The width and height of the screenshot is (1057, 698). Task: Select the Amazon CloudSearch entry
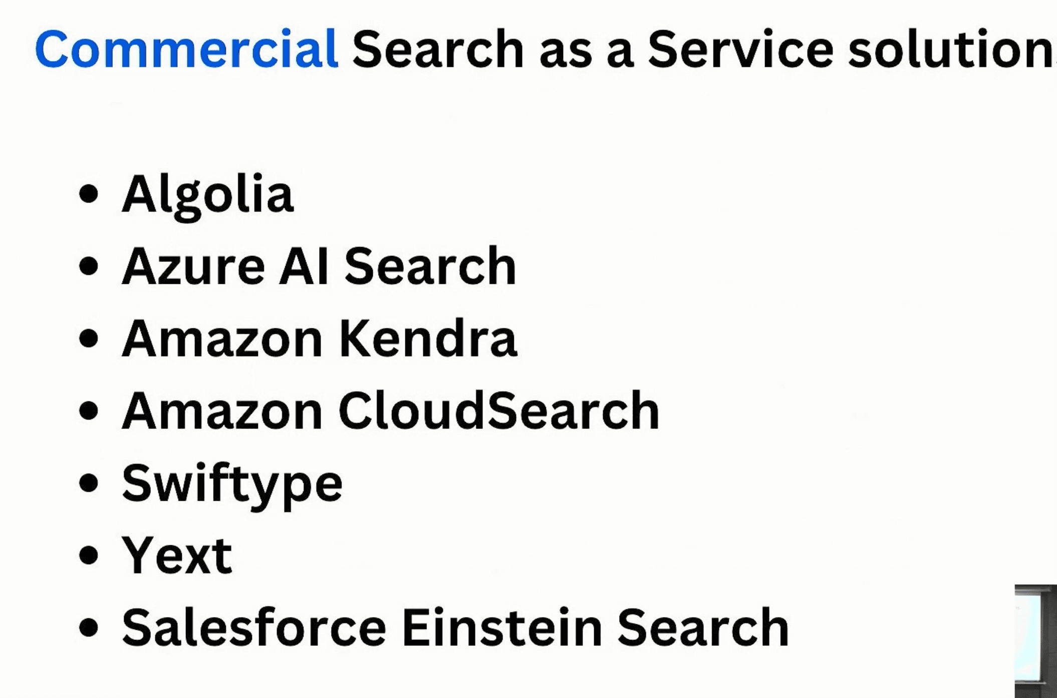(391, 411)
